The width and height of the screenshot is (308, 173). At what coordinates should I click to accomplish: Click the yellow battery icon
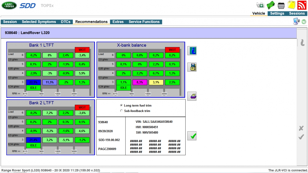pyautogui.click(x=291, y=5)
